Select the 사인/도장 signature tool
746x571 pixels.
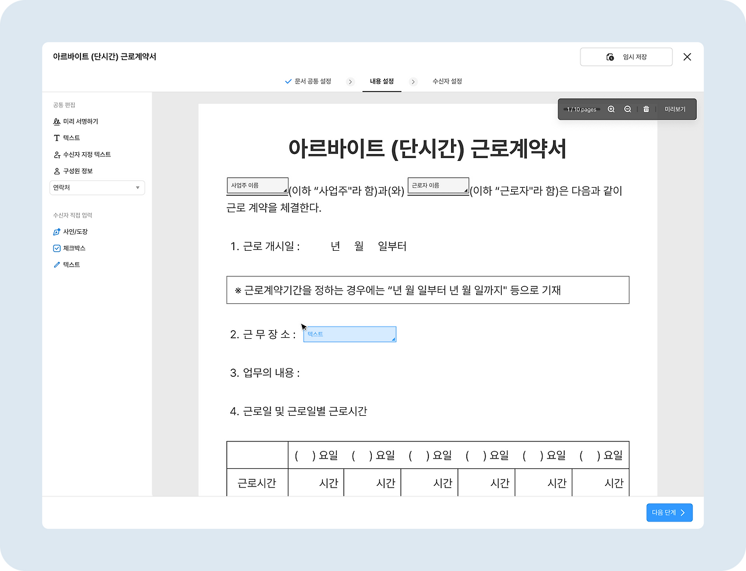click(x=71, y=232)
